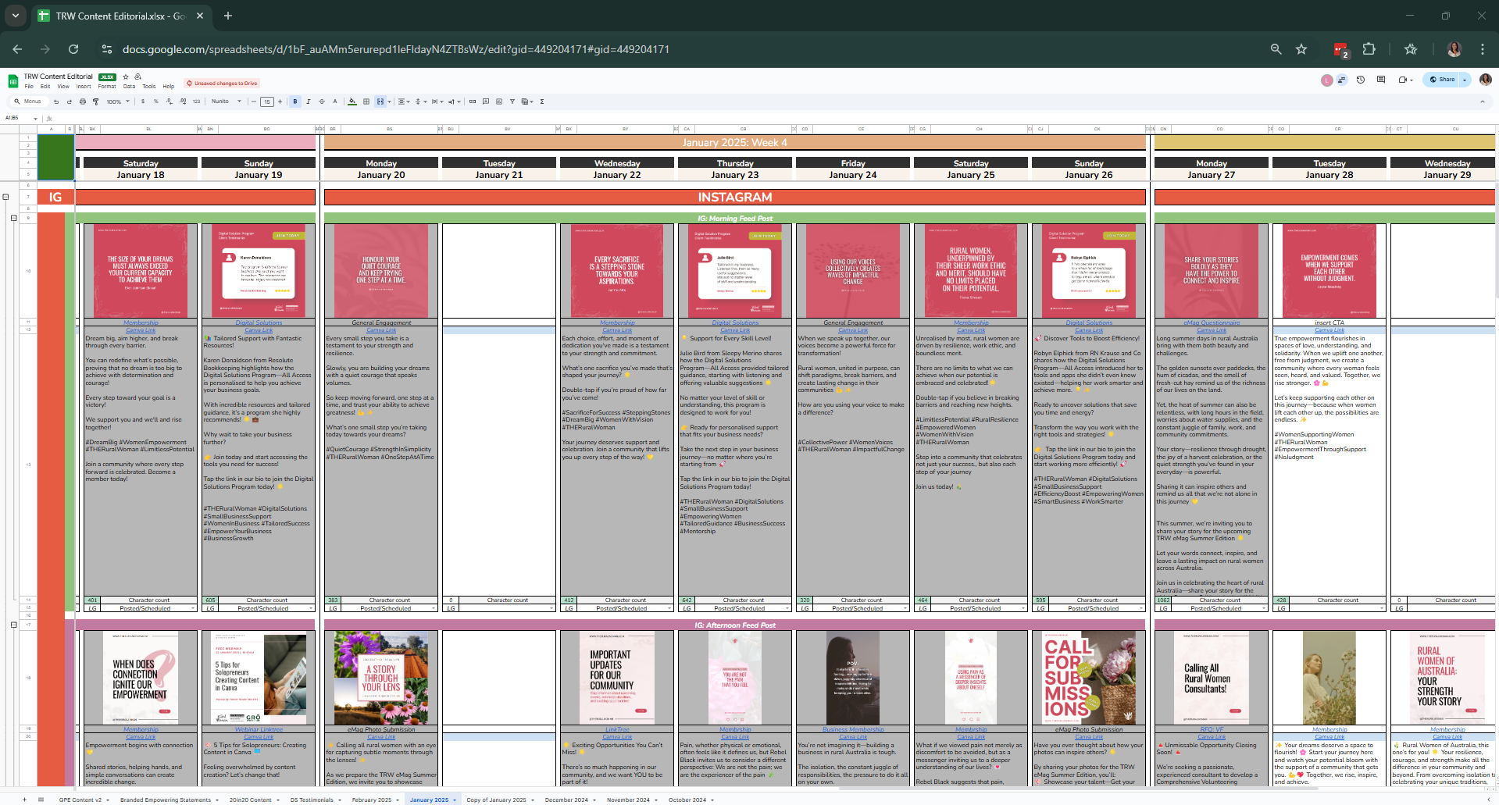Hide the menus with collapse chevron
This screenshot has height=805, width=1499.
(1483, 102)
